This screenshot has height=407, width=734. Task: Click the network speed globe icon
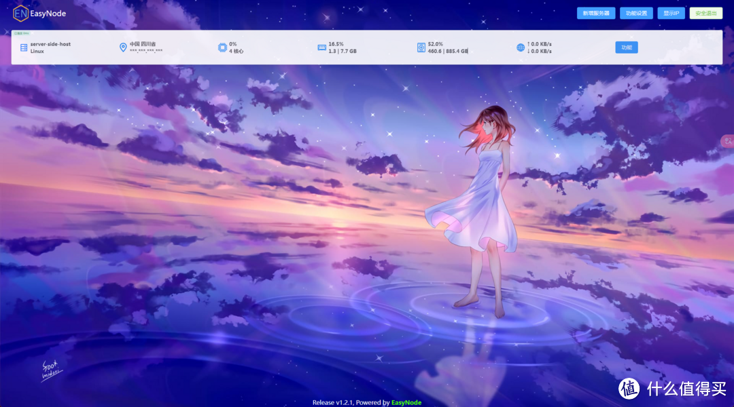pyautogui.click(x=519, y=47)
